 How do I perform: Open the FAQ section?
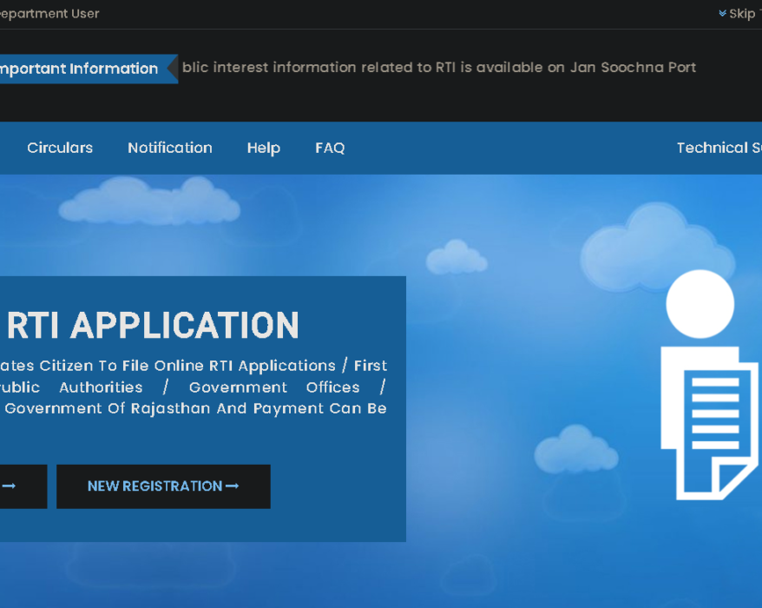[x=330, y=148]
